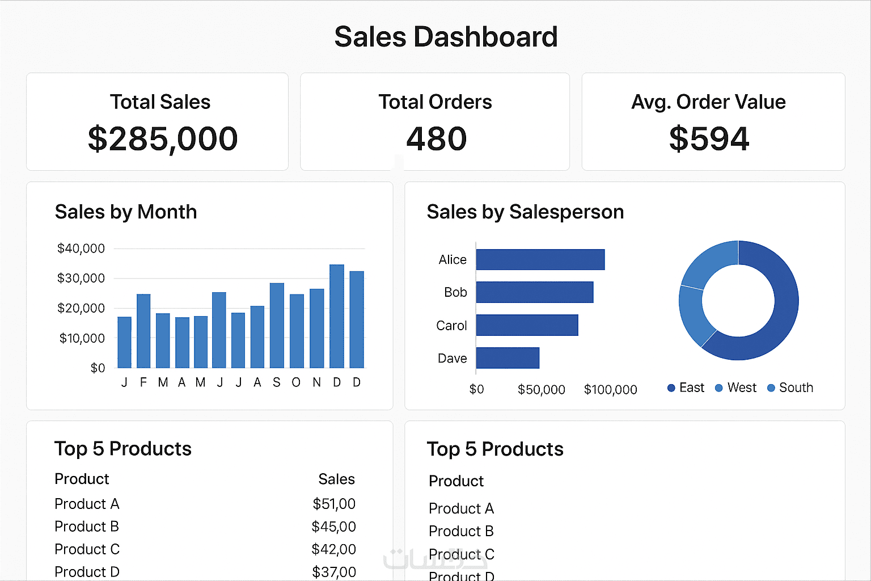The image size is (871, 581).
Task: Click the Sales by Salesperson heading
Action: point(525,212)
